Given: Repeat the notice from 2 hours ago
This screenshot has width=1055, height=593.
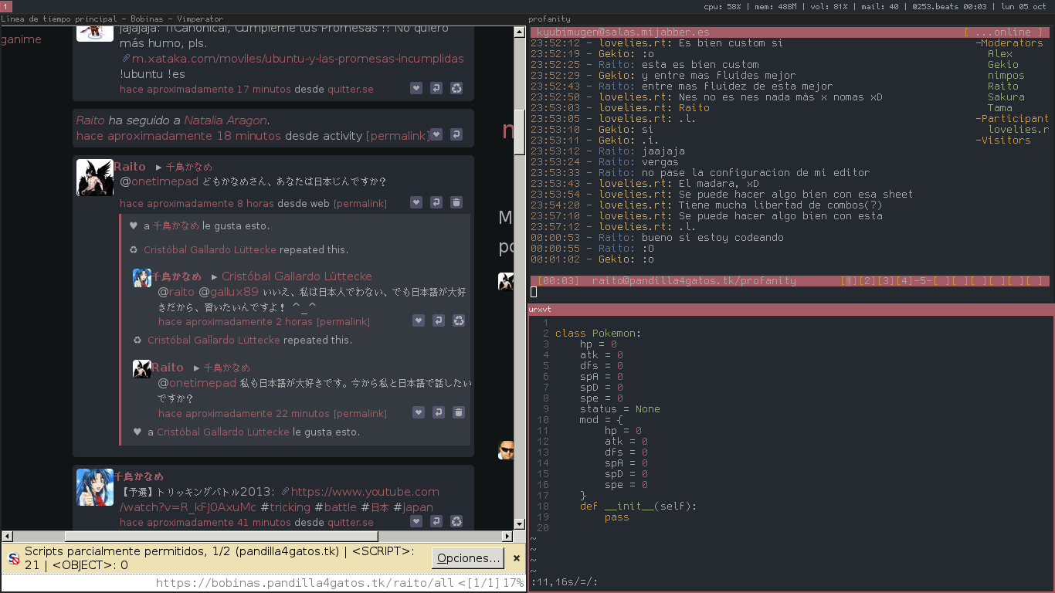Looking at the screenshot, I should click(x=459, y=320).
